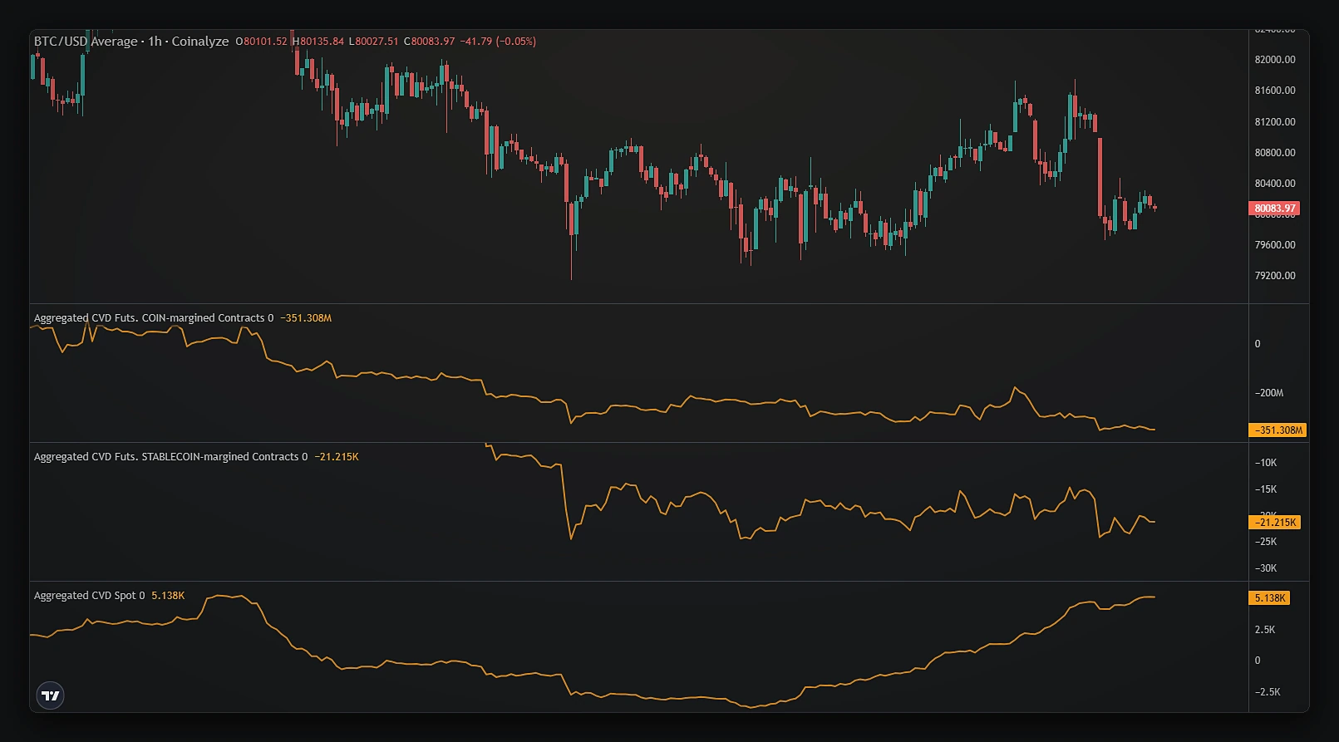Select the 81200.00 price axis label
The image size is (1339, 742).
coord(1275,122)
